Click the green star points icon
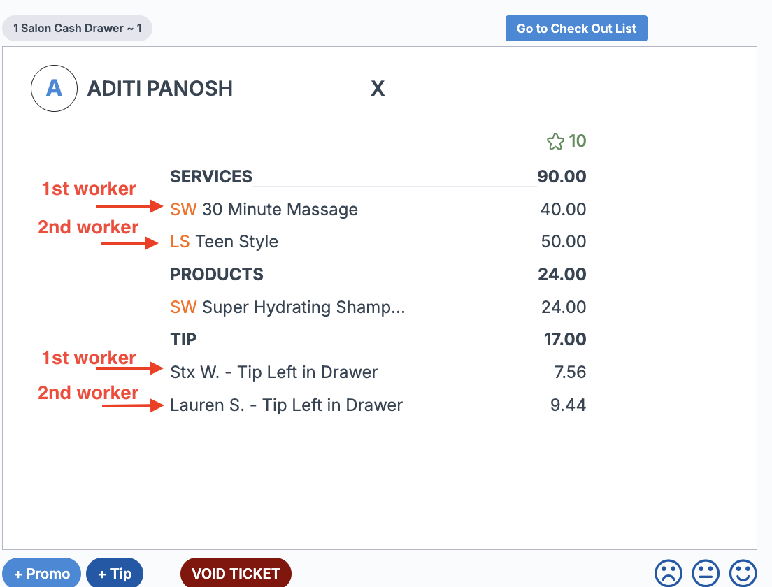 pyautogui.click(x=555, y=142)
